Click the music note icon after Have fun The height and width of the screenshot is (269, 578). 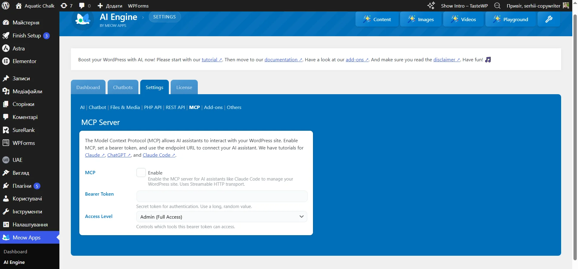point(488,60)
